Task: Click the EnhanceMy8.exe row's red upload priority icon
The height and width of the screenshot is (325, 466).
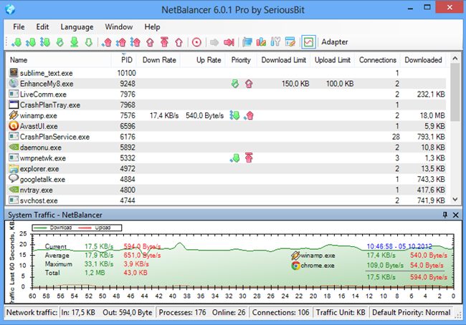Action: point(249,84)
